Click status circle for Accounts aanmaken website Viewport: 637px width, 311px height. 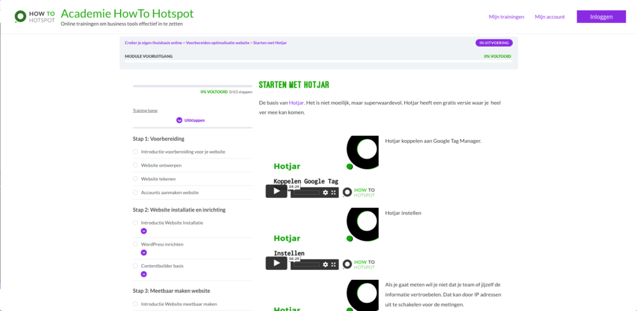click(x=136, y=192)
